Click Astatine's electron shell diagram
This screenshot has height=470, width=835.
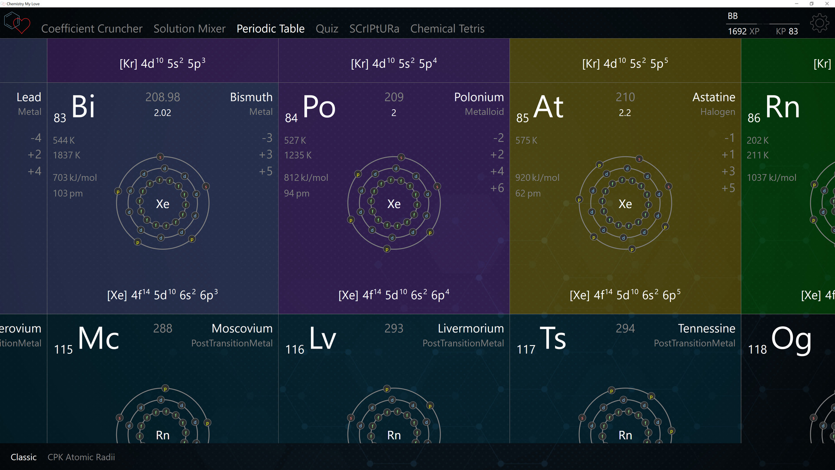(x=625, y=203)
